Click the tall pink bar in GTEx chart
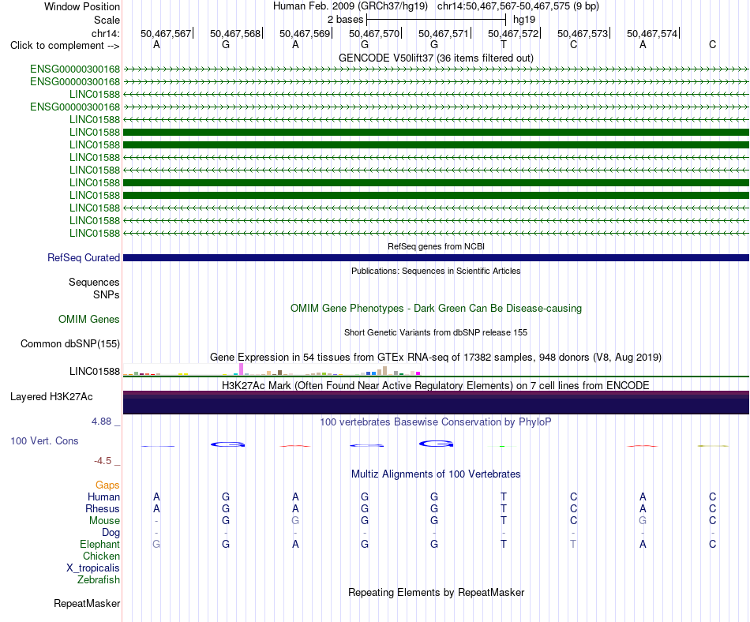 pyautogui.click(x=241, y=369)
